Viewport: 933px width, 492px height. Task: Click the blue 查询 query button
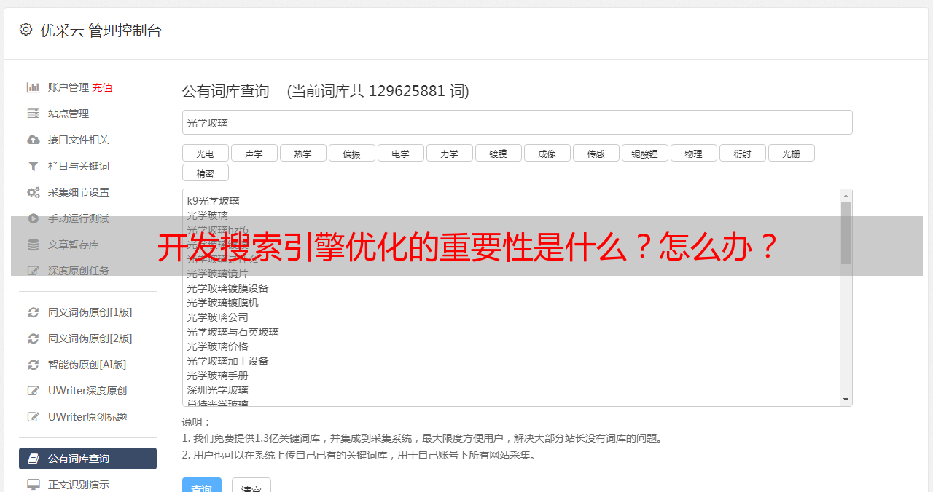pyautogui.click(x=202, y=486)
